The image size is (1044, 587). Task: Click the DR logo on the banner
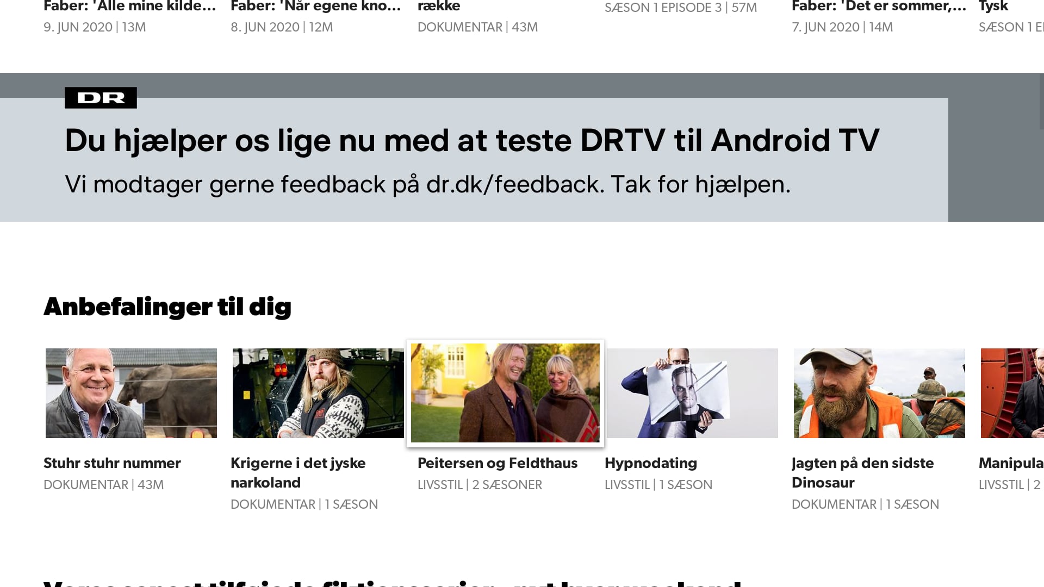[x=101, y=98]
